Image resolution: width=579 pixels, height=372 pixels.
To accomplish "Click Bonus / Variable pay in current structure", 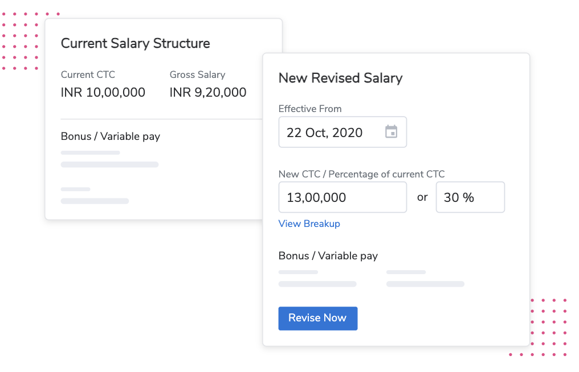I will pyautogui.click(x=110, y=137).
